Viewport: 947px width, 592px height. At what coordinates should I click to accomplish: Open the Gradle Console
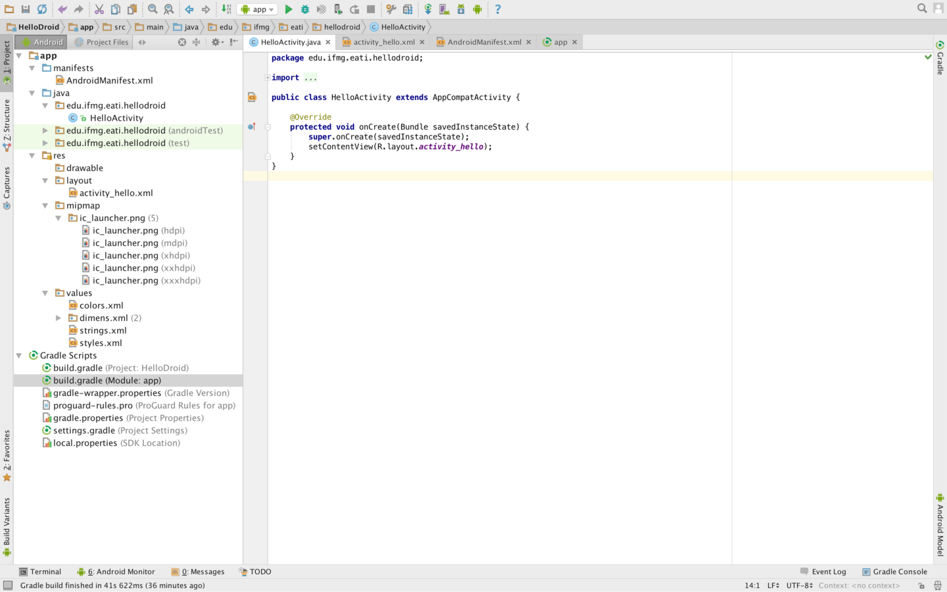[894, 572]
